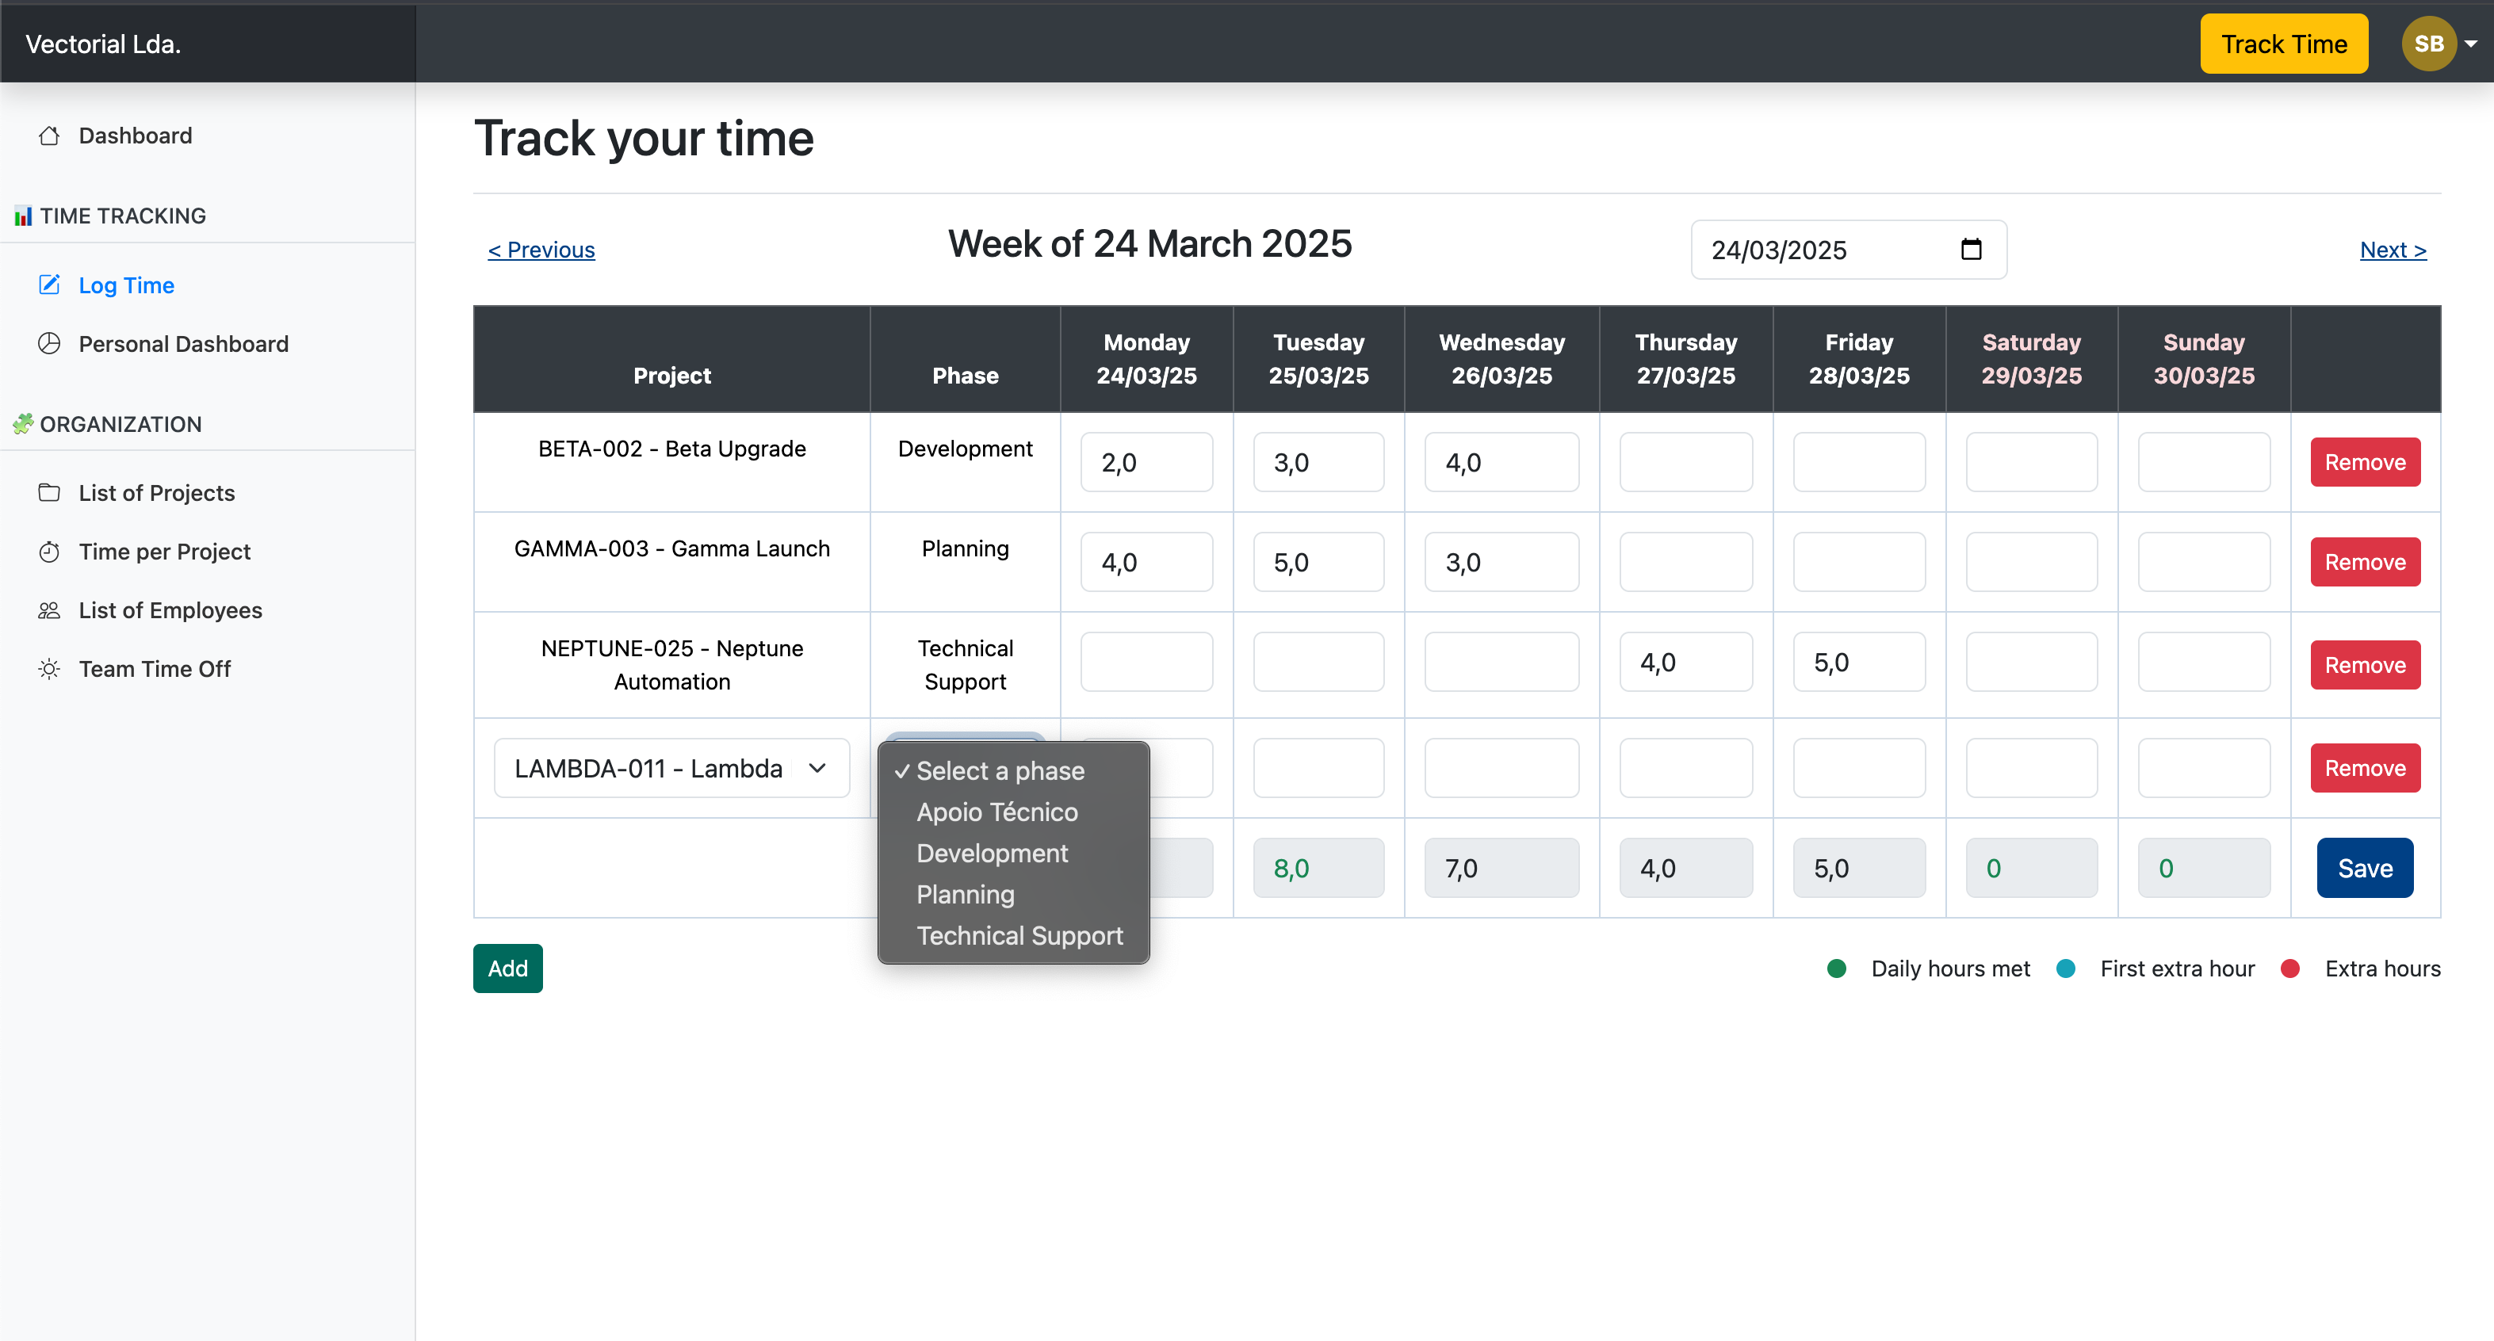The image size is (2494, 1341).
Task: Save the weekly timesheet
Action: pyautogui.click(x=2364, y=868)
